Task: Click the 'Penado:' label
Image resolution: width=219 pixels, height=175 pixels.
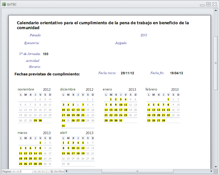Action: (x=35, y=35)
